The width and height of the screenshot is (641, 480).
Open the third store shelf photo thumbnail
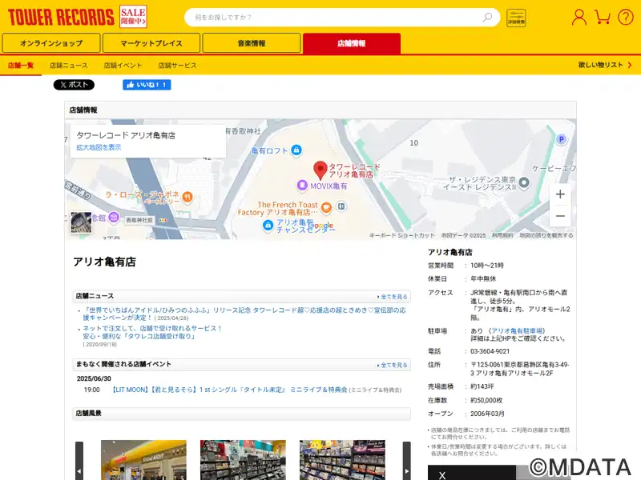(342, 460)
